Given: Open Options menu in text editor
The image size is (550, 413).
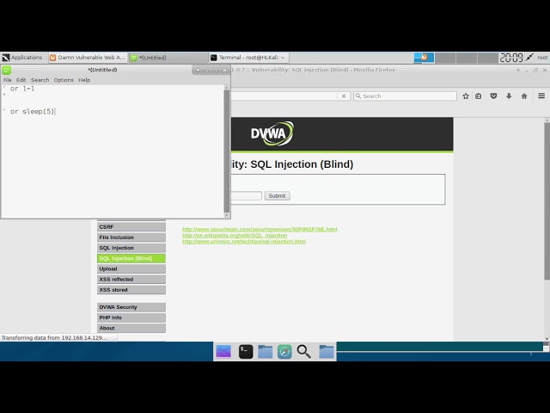Looking at the screenshot, I should tap(64, 80).
